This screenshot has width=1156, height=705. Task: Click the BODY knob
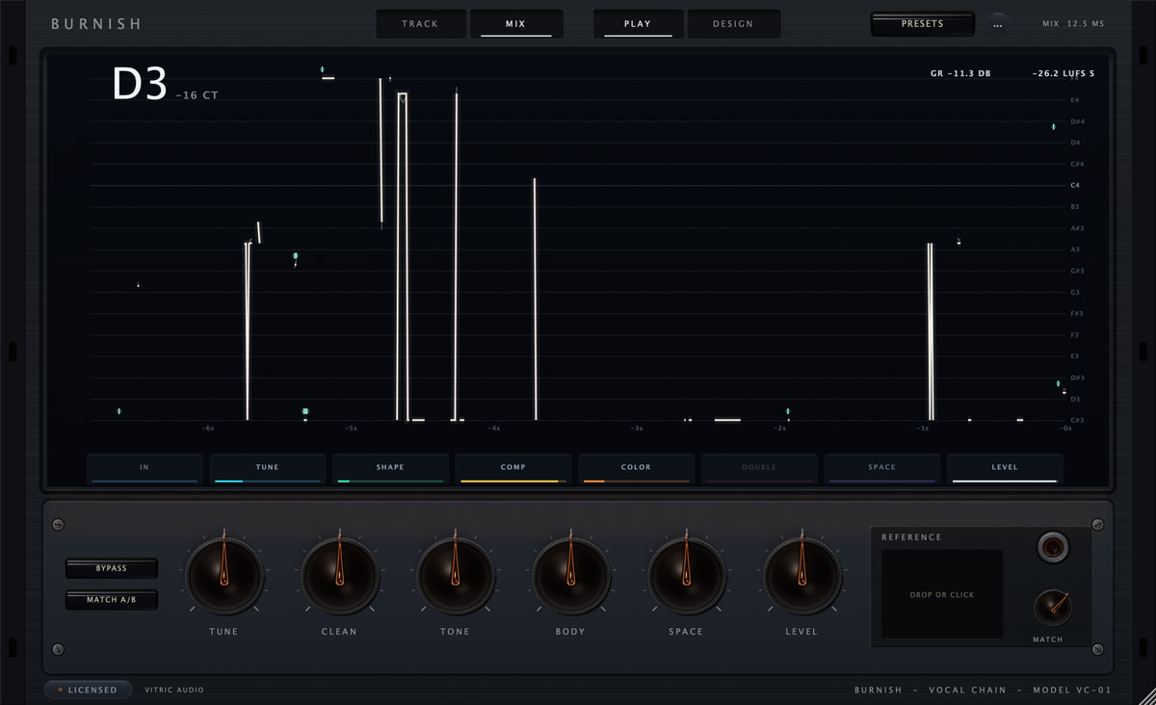coord(570,576)
